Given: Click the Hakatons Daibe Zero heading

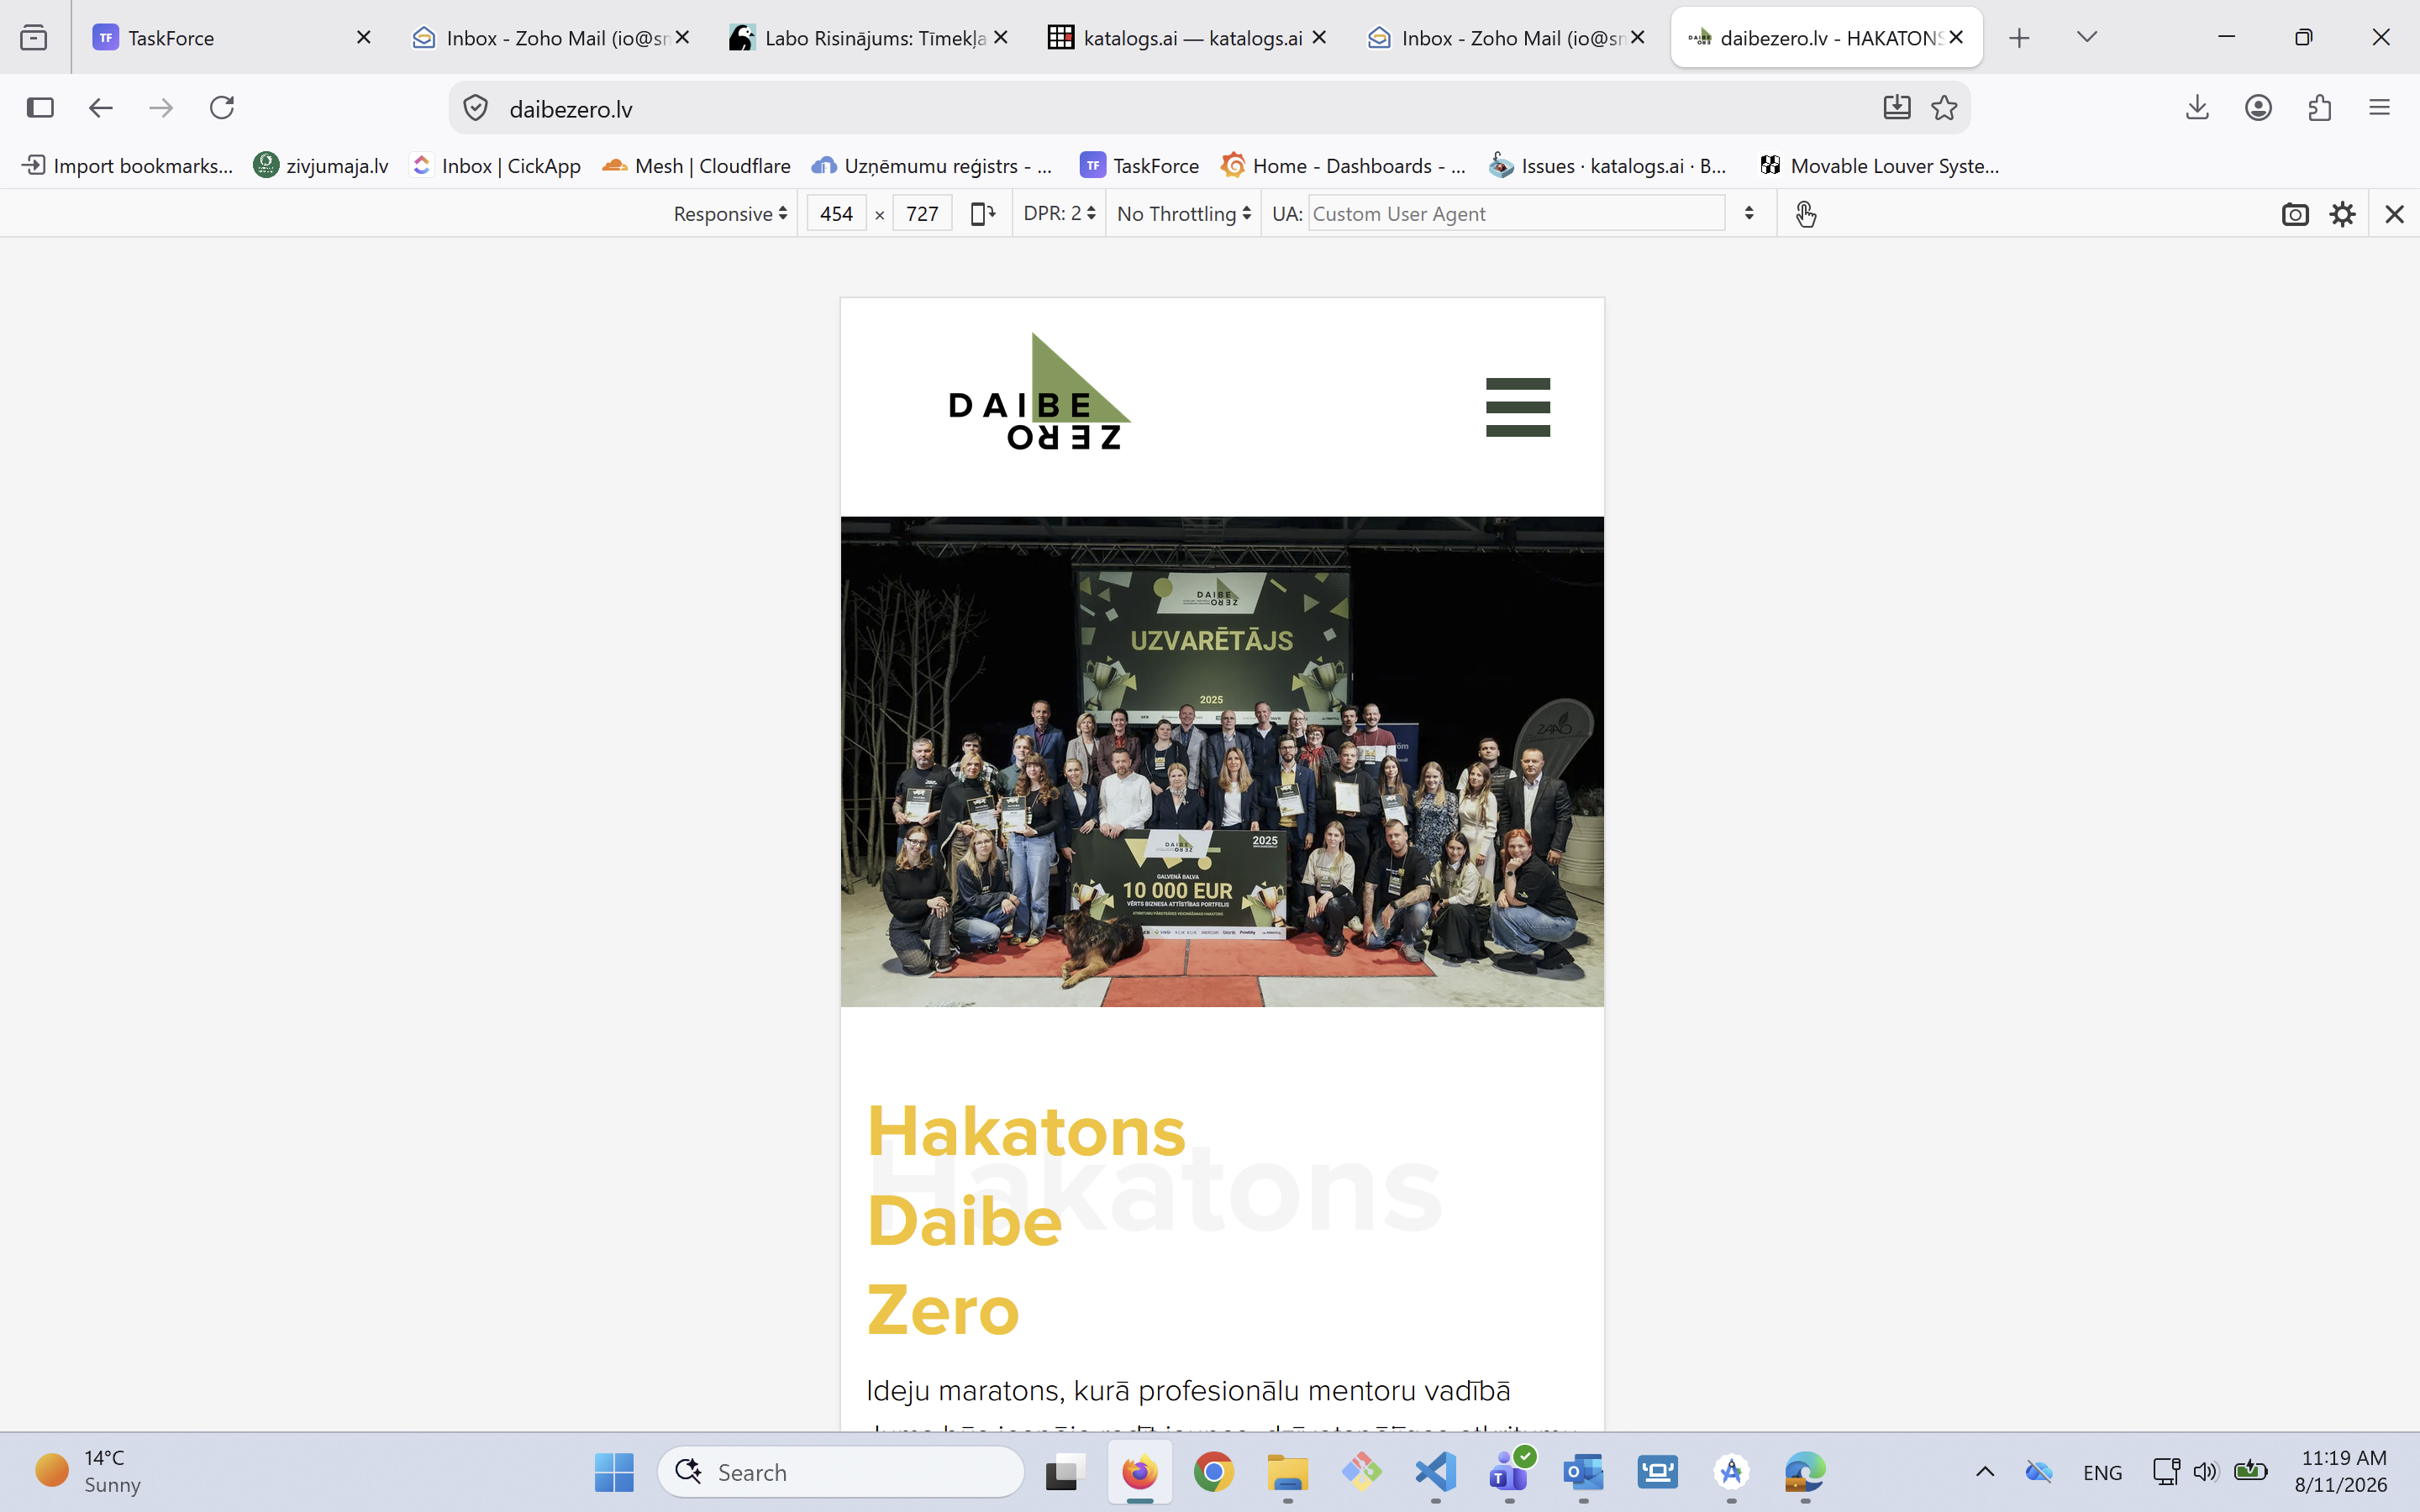Looking at the screenshot, I should pos(1026,1220).
